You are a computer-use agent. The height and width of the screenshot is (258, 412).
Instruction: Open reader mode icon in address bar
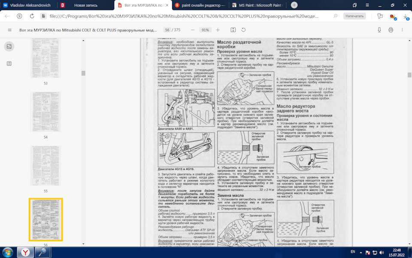[x=335, y=16]
